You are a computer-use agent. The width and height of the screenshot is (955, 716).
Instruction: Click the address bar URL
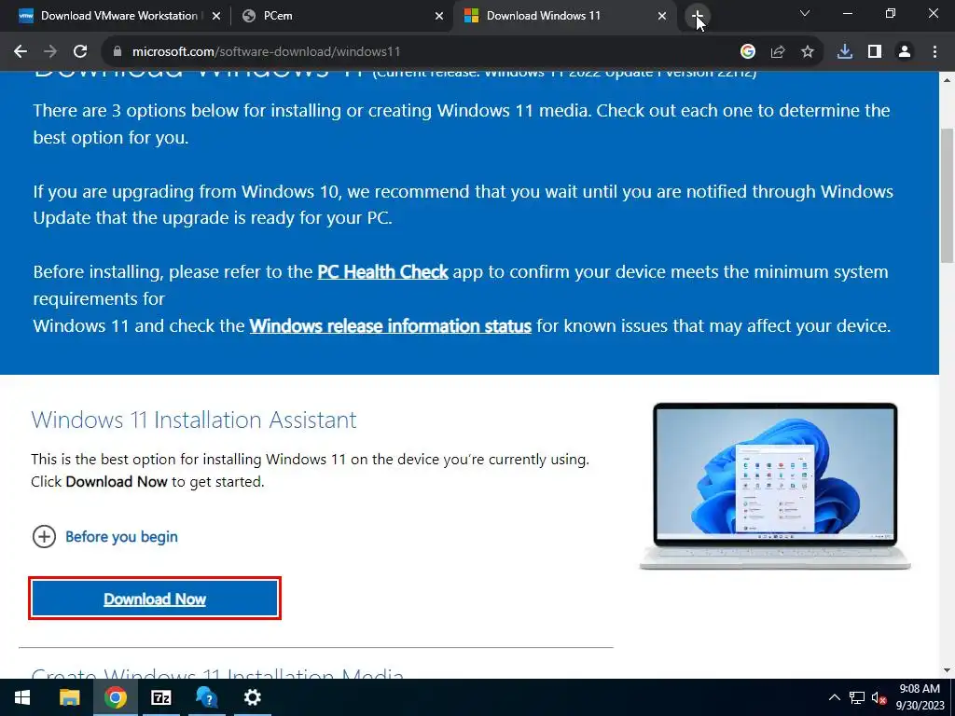(x=266, y=52)
